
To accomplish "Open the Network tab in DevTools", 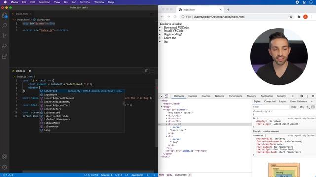I will (x=219, y=96).
